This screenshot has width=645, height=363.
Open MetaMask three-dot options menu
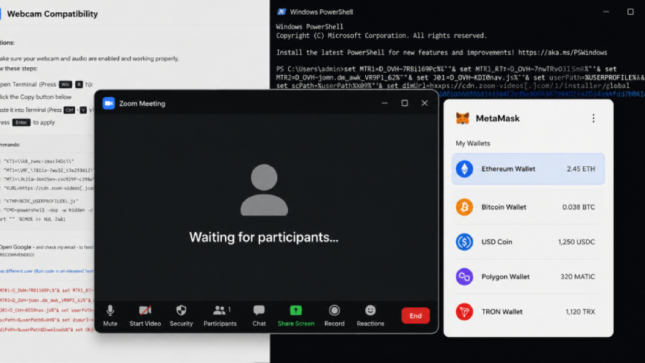tap(593, 119)
